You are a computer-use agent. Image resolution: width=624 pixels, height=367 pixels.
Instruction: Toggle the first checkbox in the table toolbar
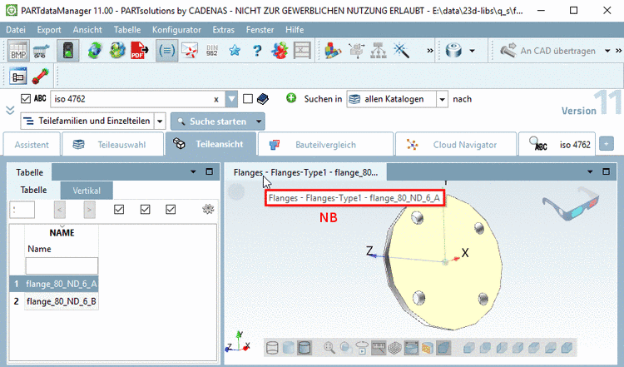(x=119, y=209)
